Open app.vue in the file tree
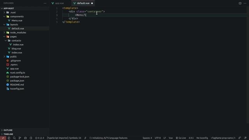Viewport: 249px width, 140px height. pos(14,69)
